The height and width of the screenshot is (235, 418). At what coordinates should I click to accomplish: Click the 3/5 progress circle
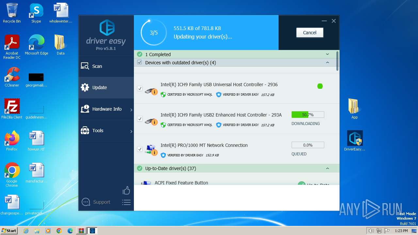tap(153, 33)
